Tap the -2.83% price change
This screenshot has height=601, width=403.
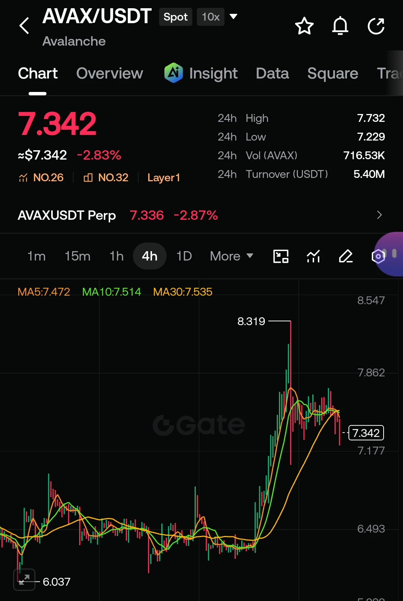pyautogui.click(x=99, y=155)
